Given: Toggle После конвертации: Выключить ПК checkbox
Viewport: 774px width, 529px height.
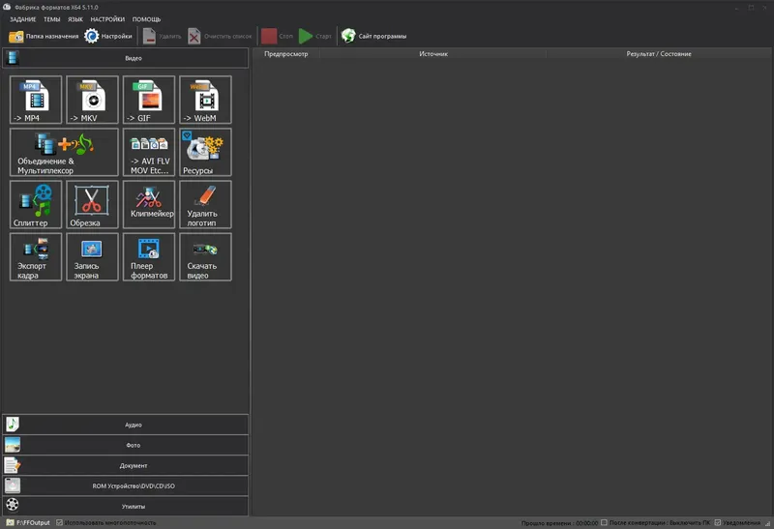Looking at the screenshot, I should (x=604, y=522).
